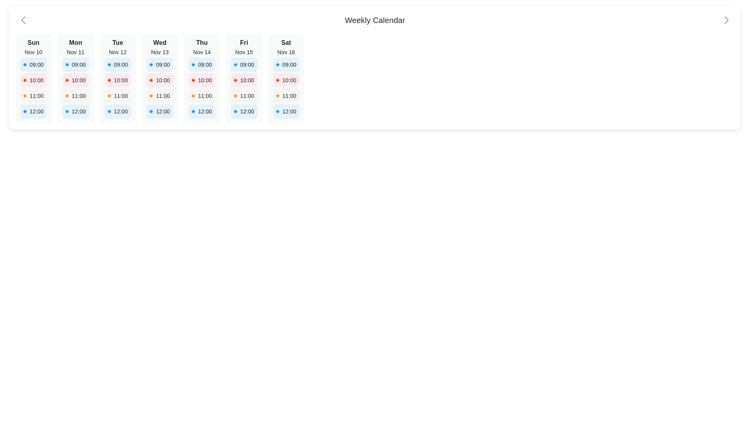Select Thursday 09:00 time slot
The width and height of the screenshot is (750, 421).
click(x=202, y=65)
